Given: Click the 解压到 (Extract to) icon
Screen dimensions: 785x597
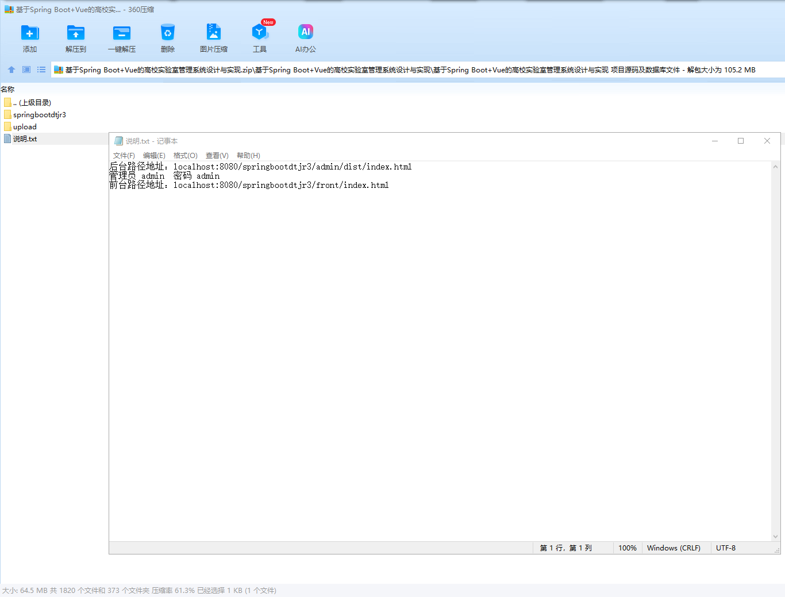Looking at the screenshot, I should pos(76,33).
